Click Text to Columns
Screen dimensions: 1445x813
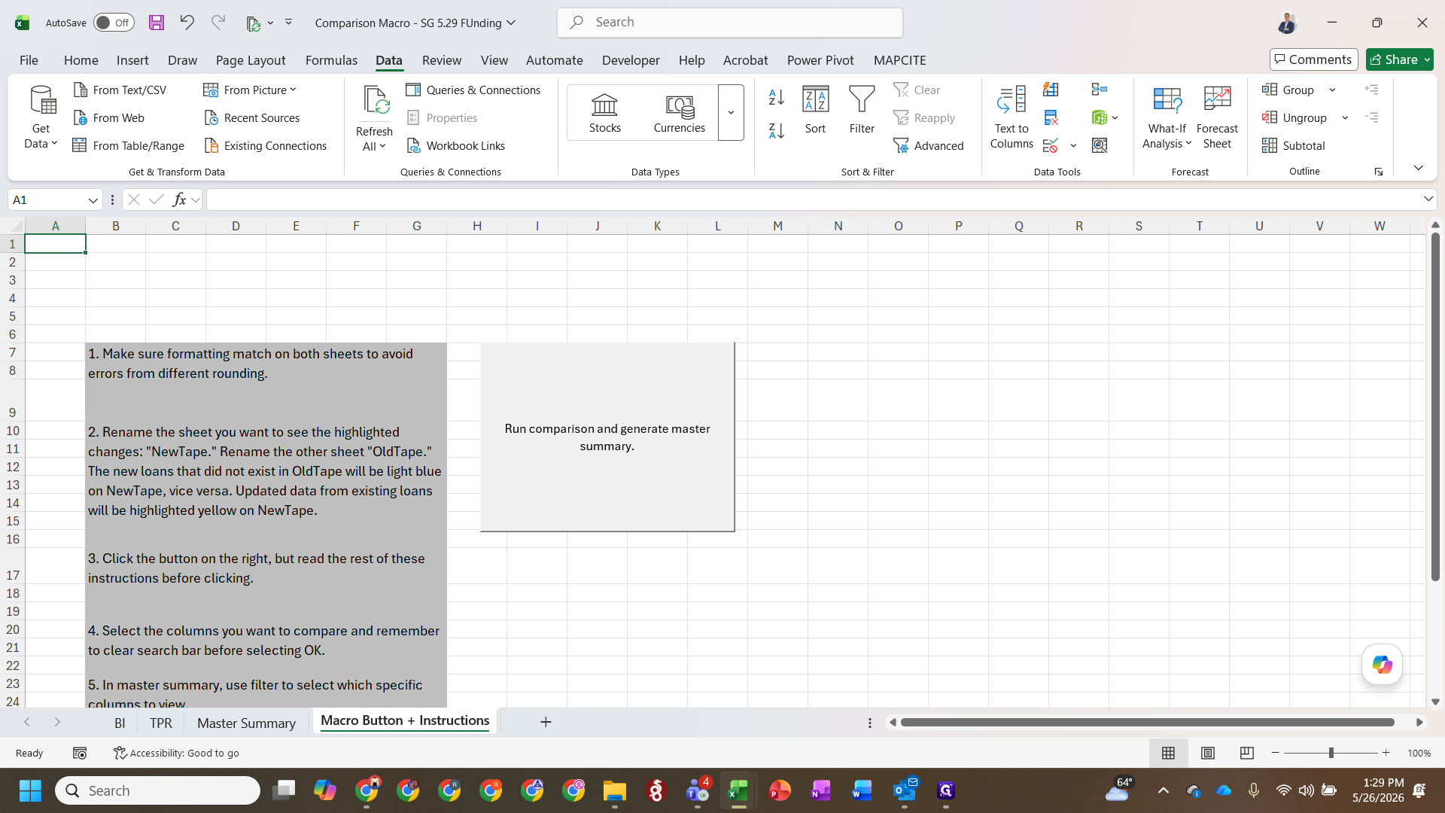click(1011, 117)
